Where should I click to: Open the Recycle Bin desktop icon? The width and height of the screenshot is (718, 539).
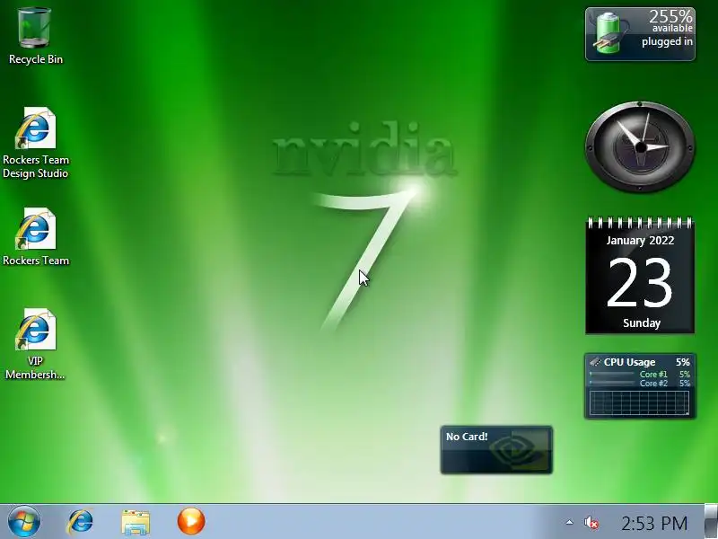(x=35, y=36)
